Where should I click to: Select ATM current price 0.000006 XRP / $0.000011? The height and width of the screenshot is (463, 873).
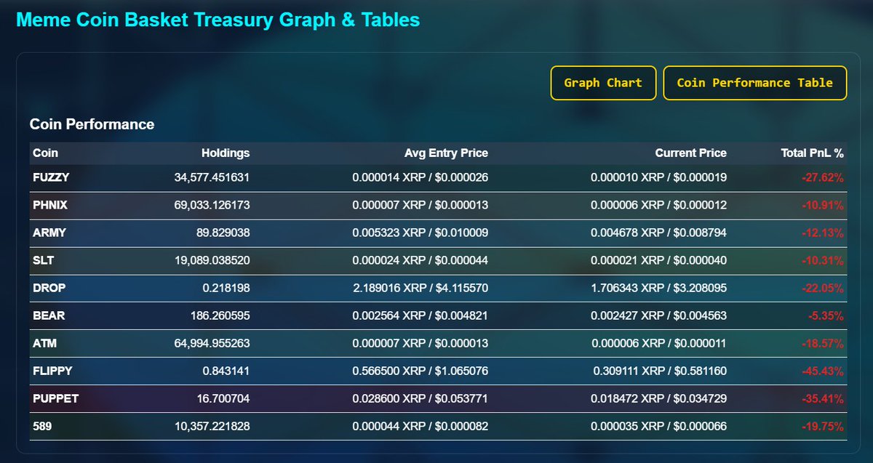[659, 343]
